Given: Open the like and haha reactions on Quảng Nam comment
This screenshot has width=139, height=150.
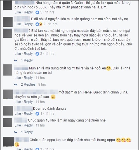Looking at the screenshot, I should point(39,24).
